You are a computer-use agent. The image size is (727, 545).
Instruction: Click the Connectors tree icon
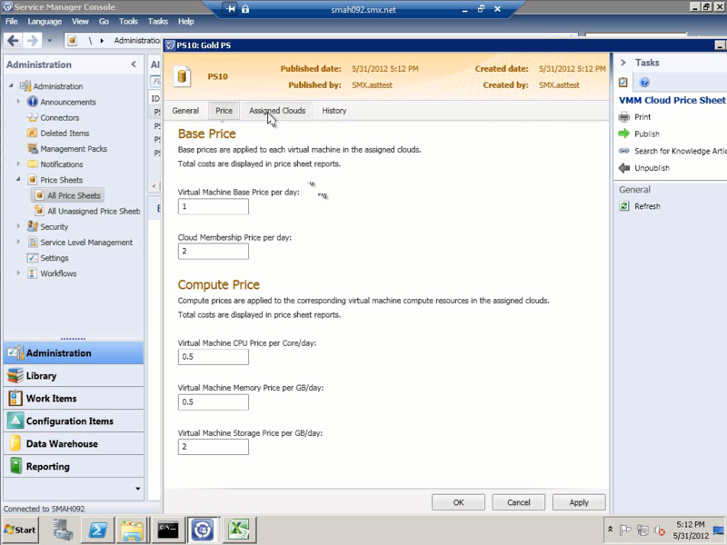32,118
